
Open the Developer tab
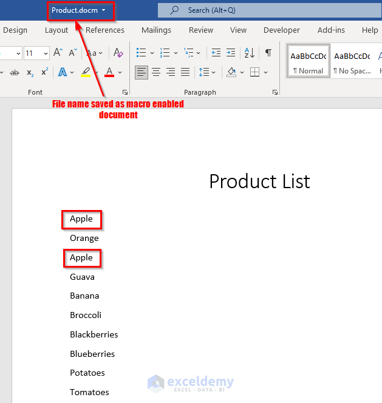(x=282, y=30)
